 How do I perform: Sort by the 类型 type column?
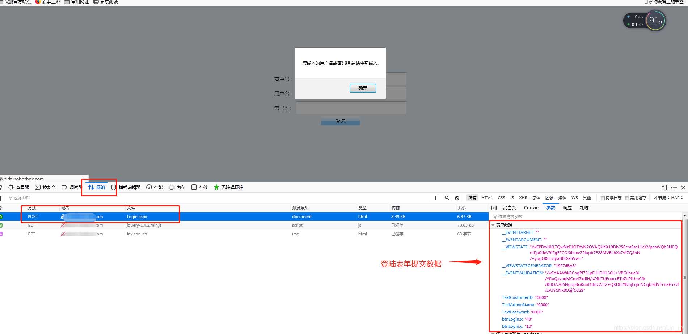373,208
